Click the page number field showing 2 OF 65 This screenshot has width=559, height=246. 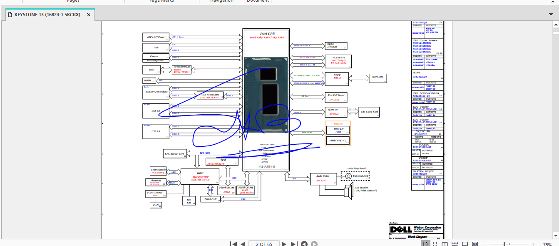[264, 244]
